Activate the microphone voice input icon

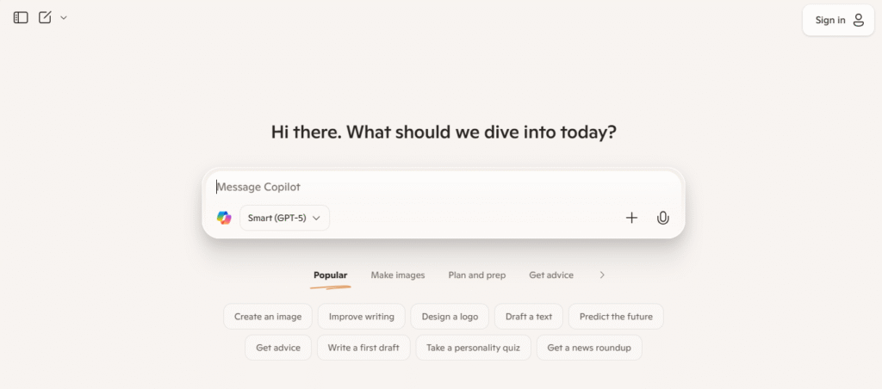click(663, 218)
